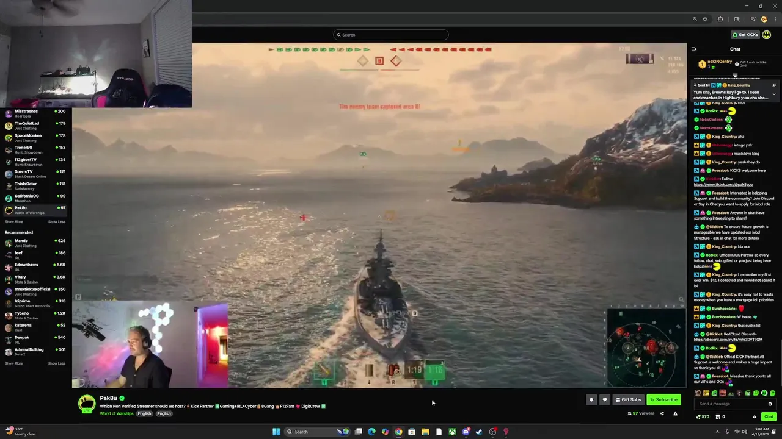Open CaliforniaOG channel in sidebar

pos(35,198)
